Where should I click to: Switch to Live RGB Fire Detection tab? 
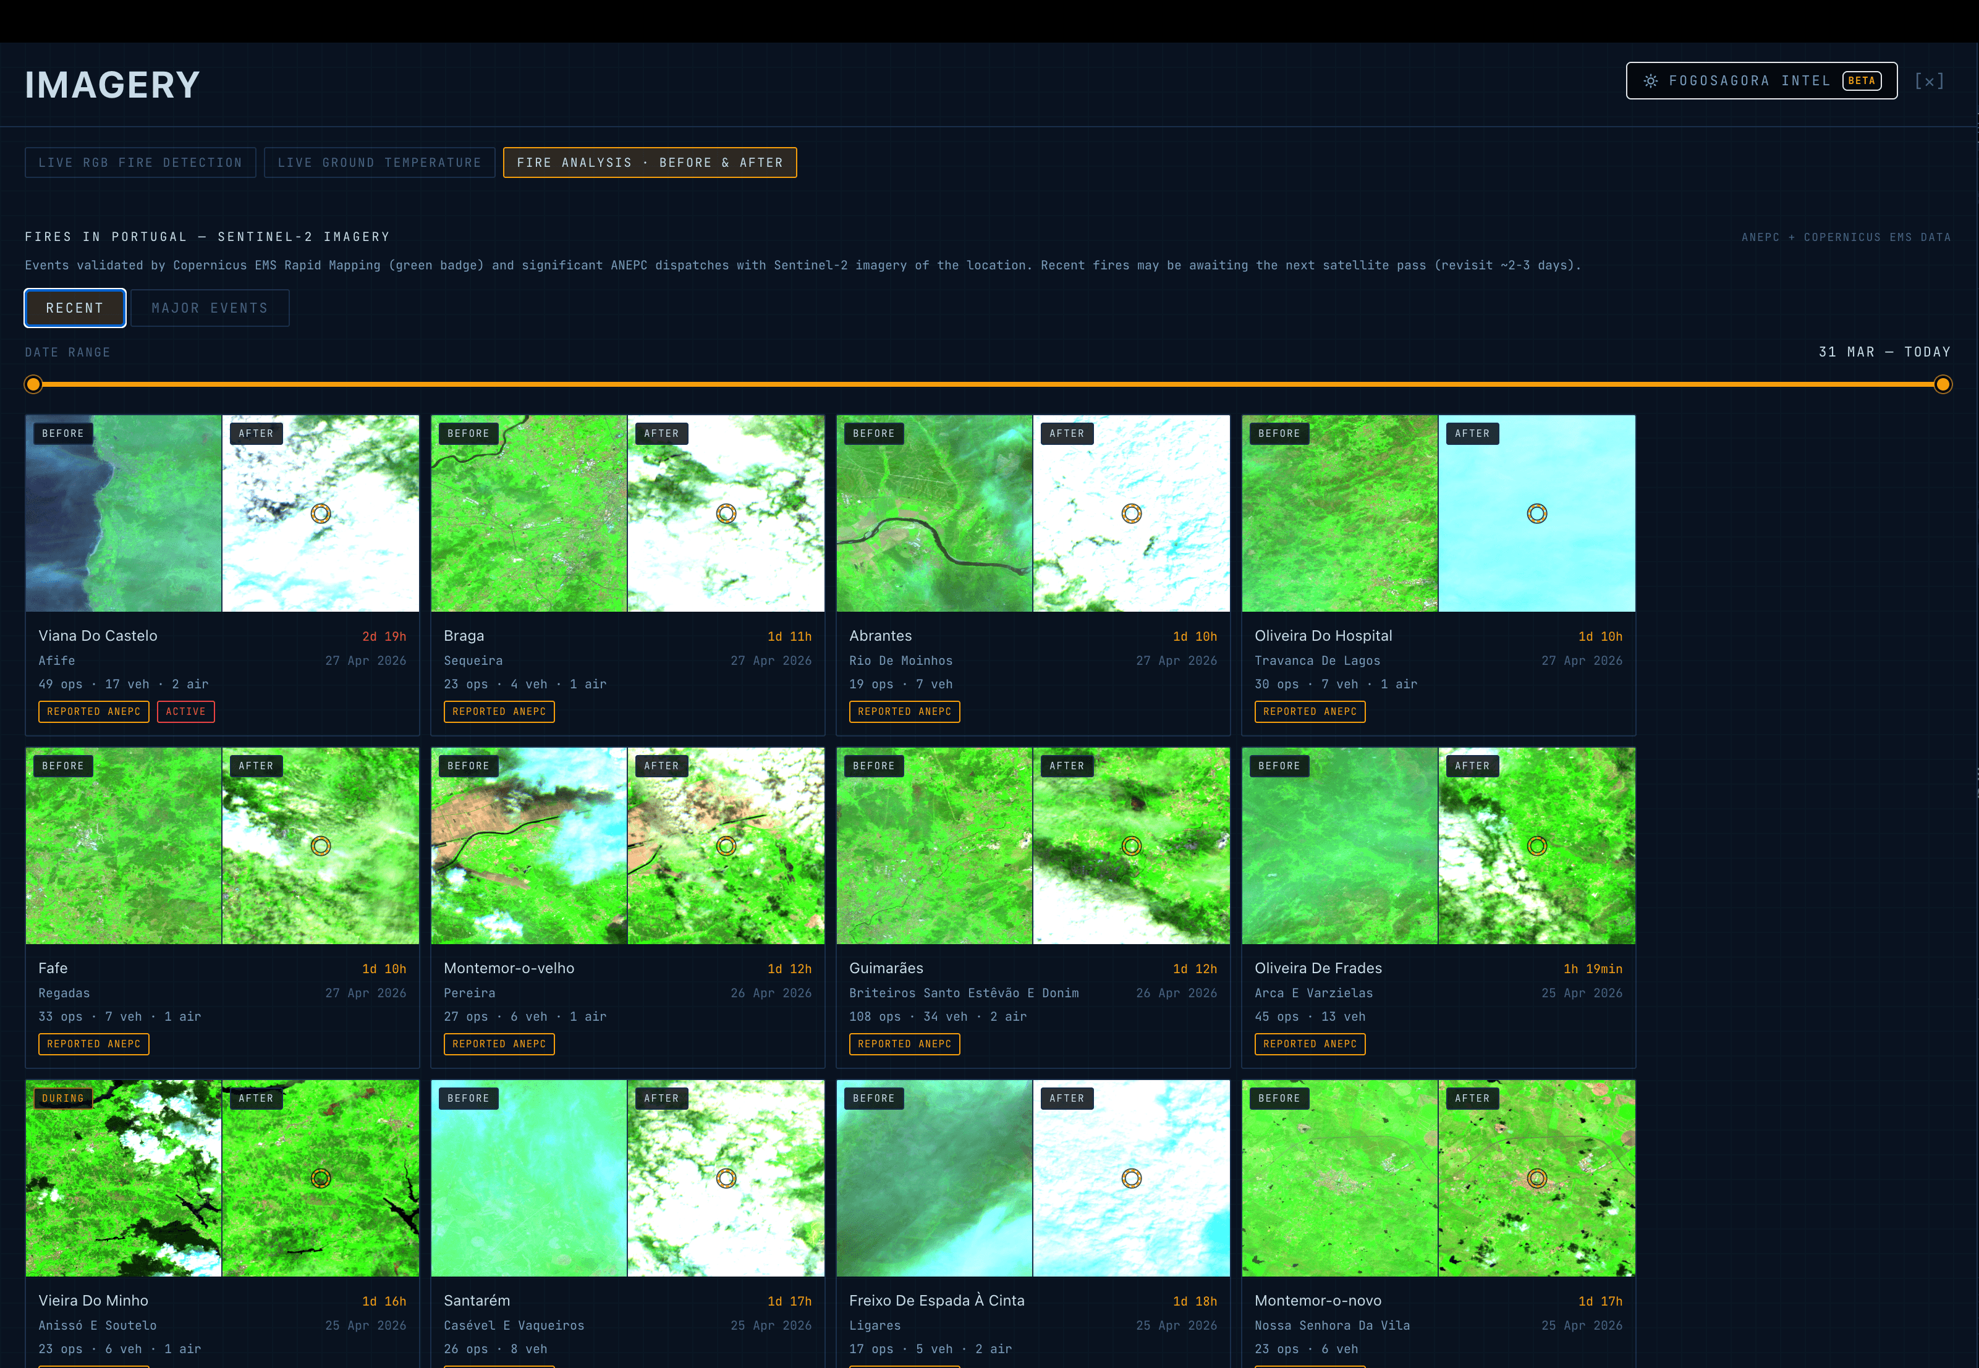point(141,163)
